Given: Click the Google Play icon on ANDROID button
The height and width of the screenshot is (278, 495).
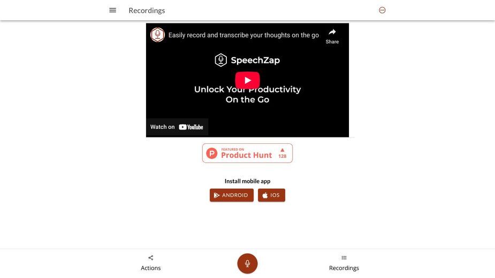Looking at the screenshot, I should 217,195.
